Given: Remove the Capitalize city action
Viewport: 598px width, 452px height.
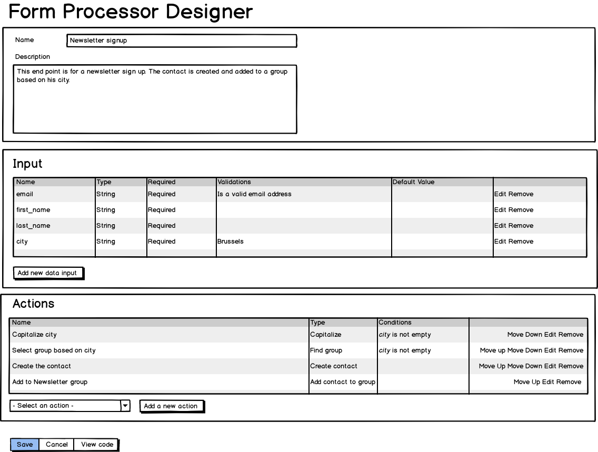Looking at the screenshot, I should [571, 335].
